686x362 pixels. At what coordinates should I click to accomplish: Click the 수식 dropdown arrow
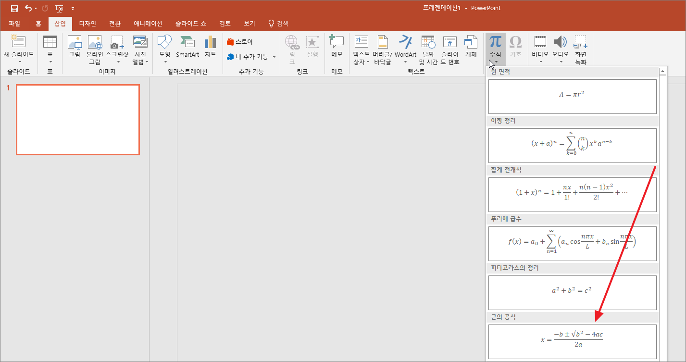(495, 62)
